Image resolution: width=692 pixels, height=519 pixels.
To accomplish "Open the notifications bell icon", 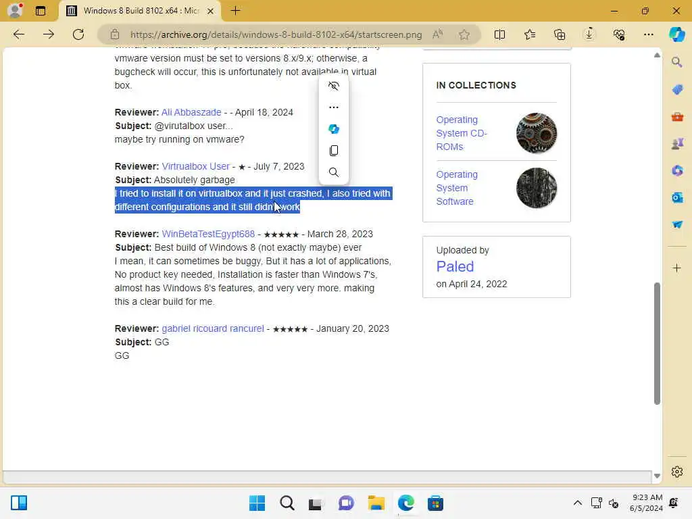I will [x=674, y=503].
